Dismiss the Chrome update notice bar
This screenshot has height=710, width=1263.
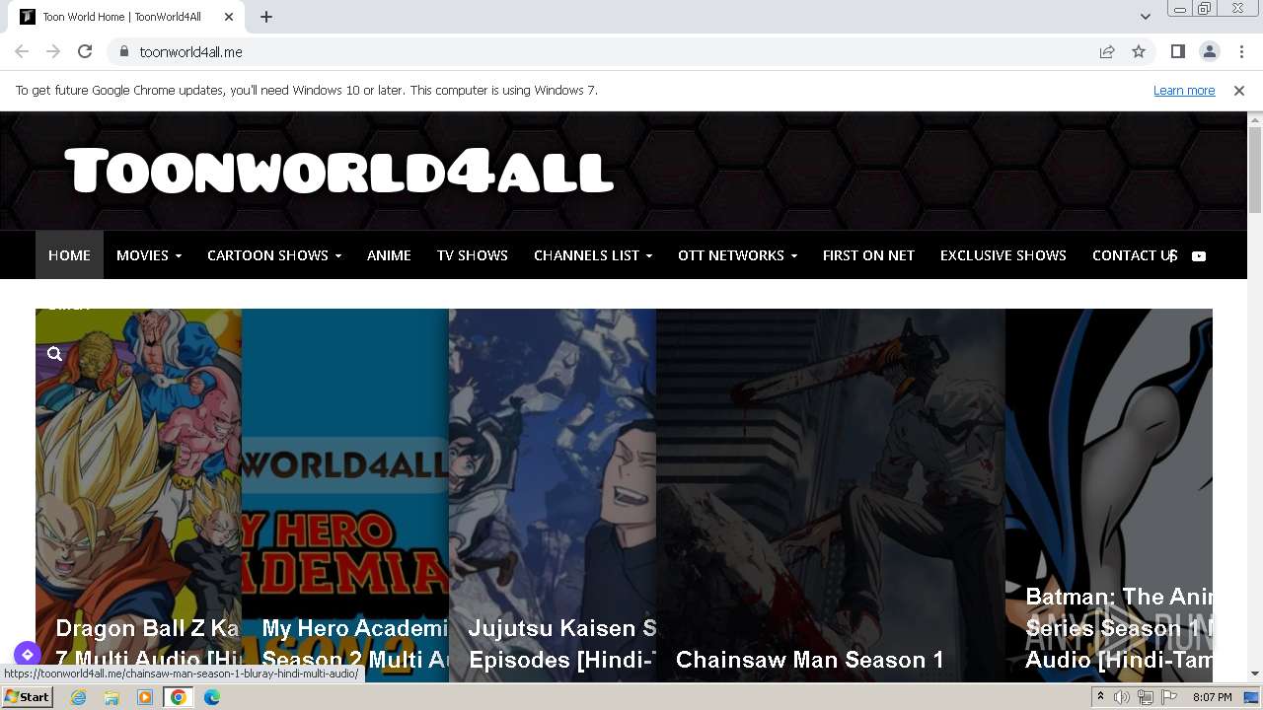click(1239, 90)
